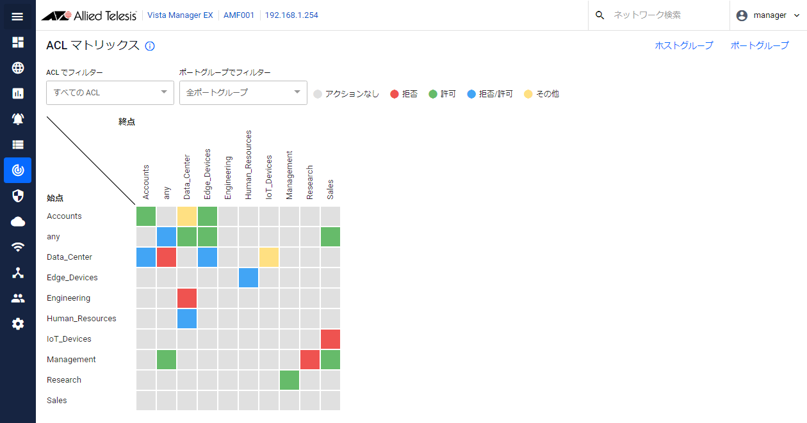Open the settings gear icon in the sidebar
Viewport: 807px width, 423px height.
17,324
